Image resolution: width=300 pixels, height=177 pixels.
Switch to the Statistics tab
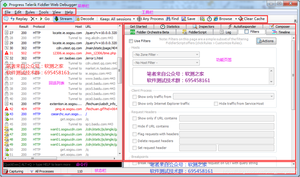point(170,27)
